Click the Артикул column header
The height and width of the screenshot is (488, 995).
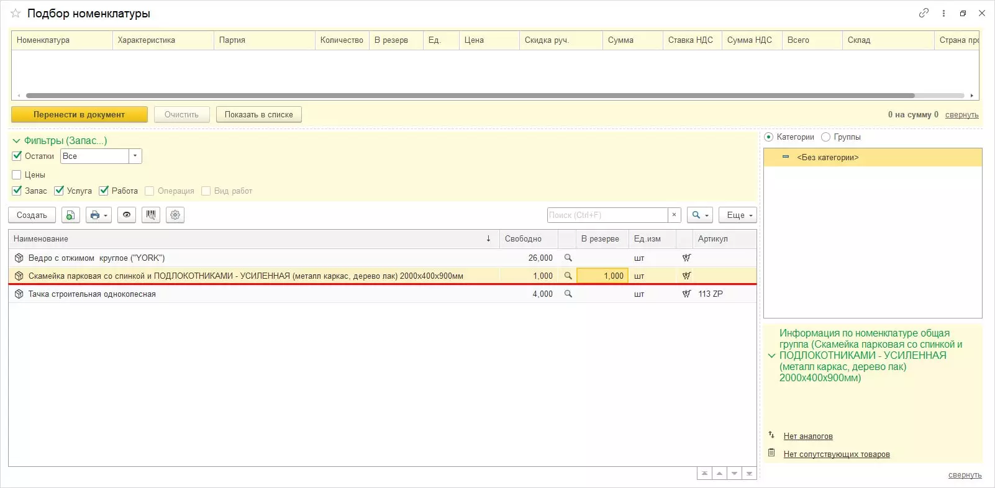click(725, 239)
